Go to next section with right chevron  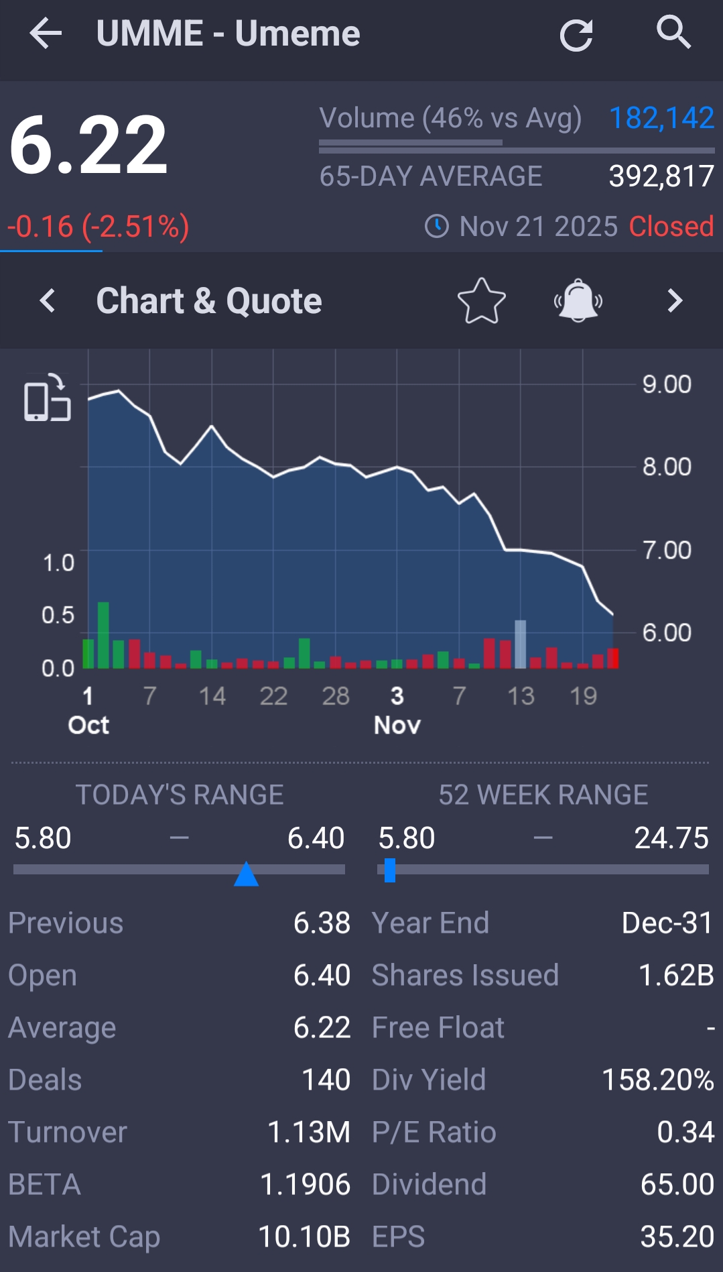coord(675,300)
